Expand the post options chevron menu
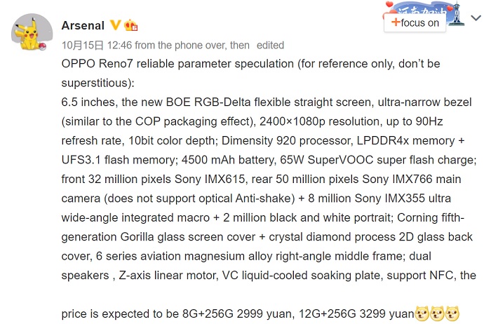Screen dimensions: 491x324 click(476, 18)
